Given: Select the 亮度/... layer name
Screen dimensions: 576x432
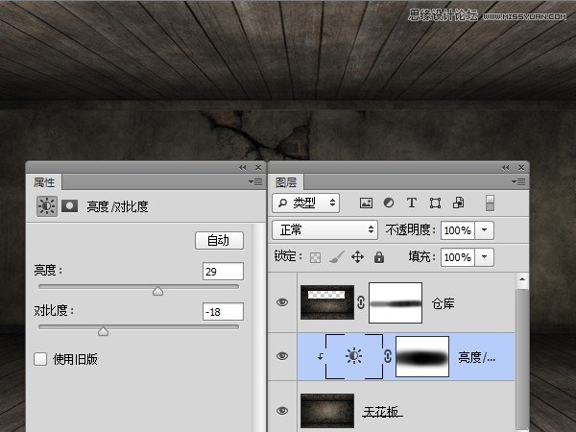Looking at the screenshot, I should coord(477,357).
